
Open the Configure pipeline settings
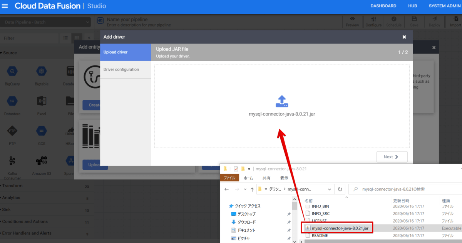pyautogui.click(x=373, y=22)
